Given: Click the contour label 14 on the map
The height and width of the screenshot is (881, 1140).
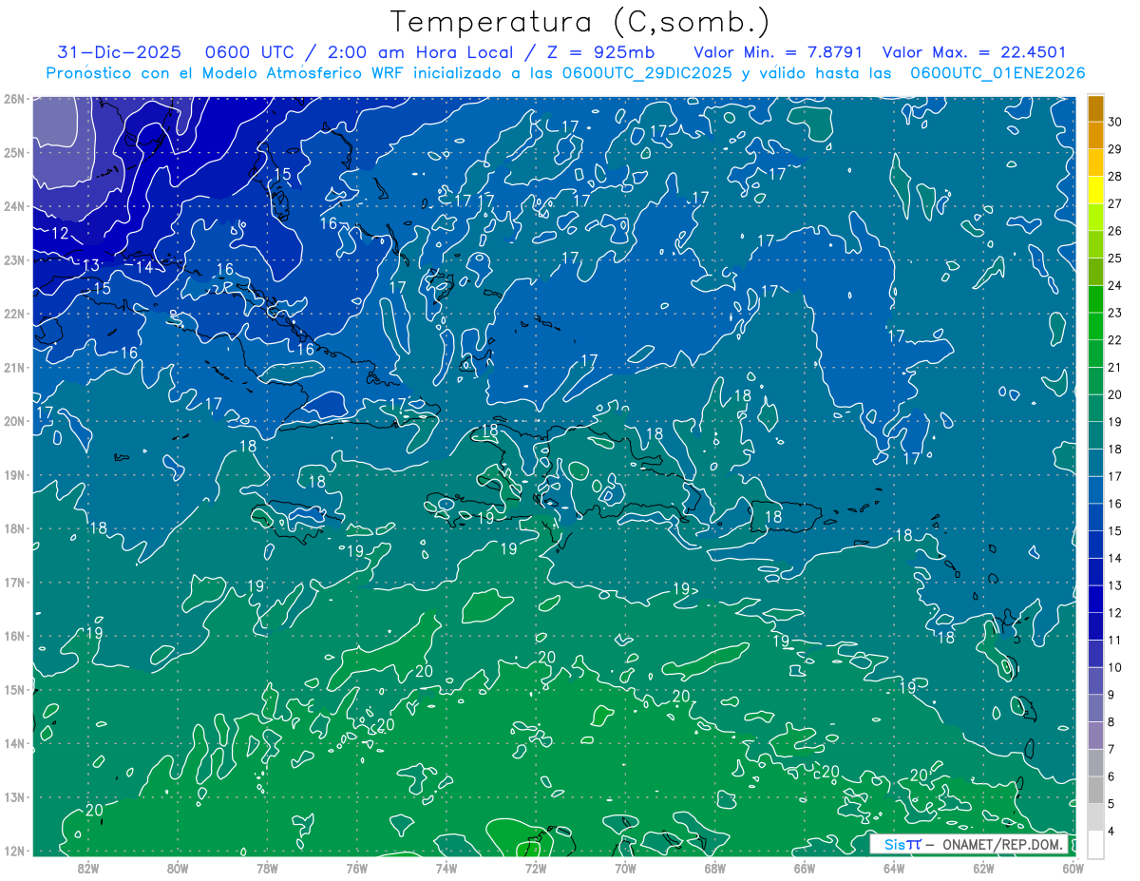Looking at the screenshot, I should pyautogui.click(x=144, y=267).
